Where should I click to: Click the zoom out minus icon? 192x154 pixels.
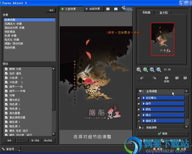point(139,69)
